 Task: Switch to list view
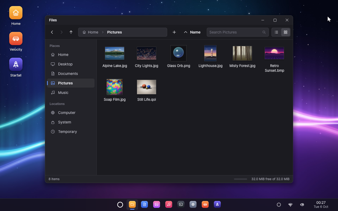point(276,32)
